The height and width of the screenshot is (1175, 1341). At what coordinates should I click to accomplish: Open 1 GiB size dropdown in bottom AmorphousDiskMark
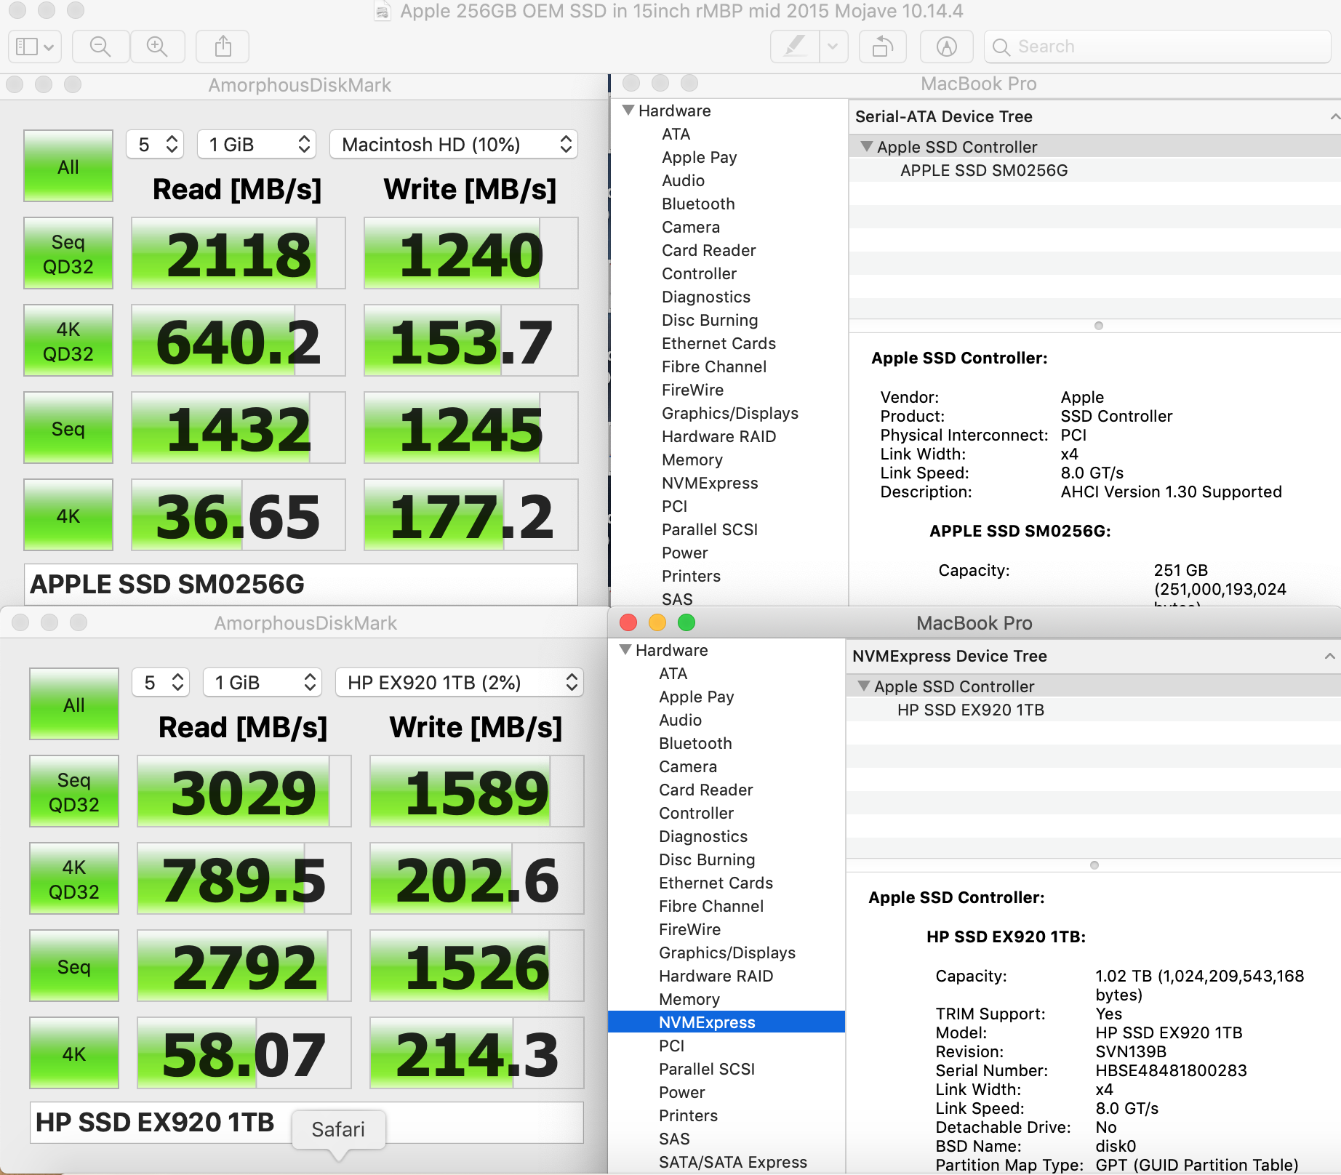(x=263, y=682)
